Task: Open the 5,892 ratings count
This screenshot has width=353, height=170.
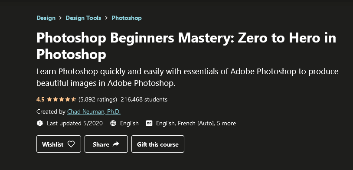Action: click(98, 99)
